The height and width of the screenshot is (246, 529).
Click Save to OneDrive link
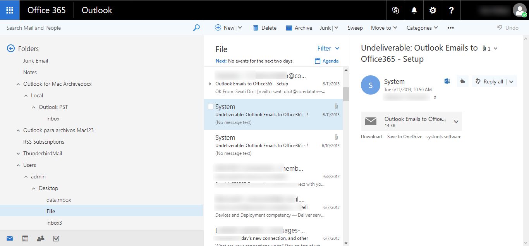tap(424, 137)
